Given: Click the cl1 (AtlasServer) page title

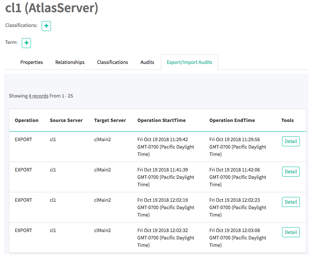Looking at the screenshot, I should point(52,8).
